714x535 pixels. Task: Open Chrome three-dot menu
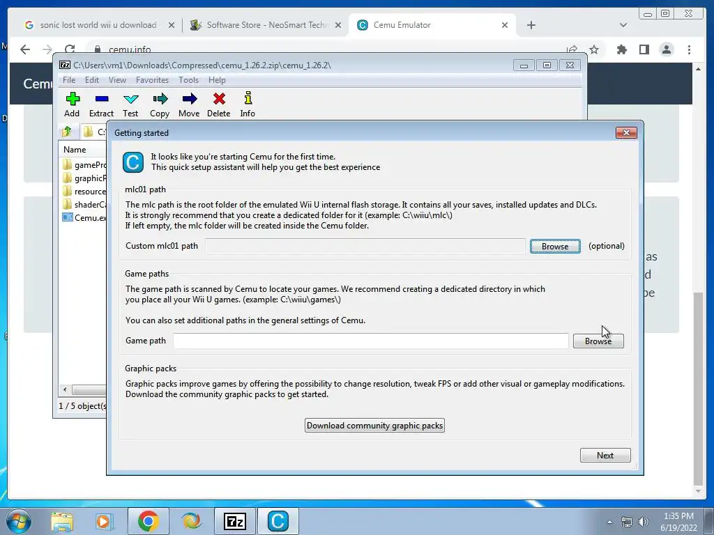click(689, 49)
